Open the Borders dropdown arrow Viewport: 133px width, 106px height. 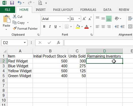[71, 27]
